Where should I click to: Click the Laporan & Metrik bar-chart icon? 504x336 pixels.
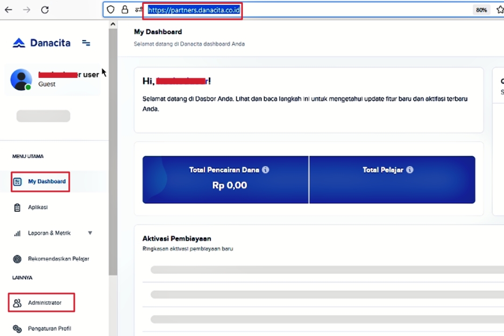[x=17, y=233]
